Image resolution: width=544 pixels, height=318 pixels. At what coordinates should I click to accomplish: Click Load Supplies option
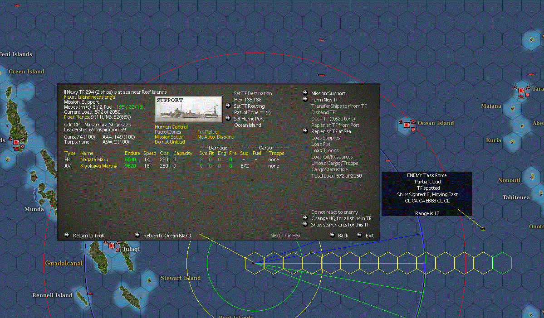pos(325,138)
